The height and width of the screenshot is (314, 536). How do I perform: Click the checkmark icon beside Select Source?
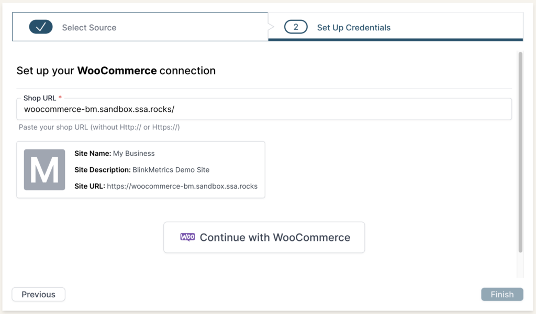pos(41,27)
